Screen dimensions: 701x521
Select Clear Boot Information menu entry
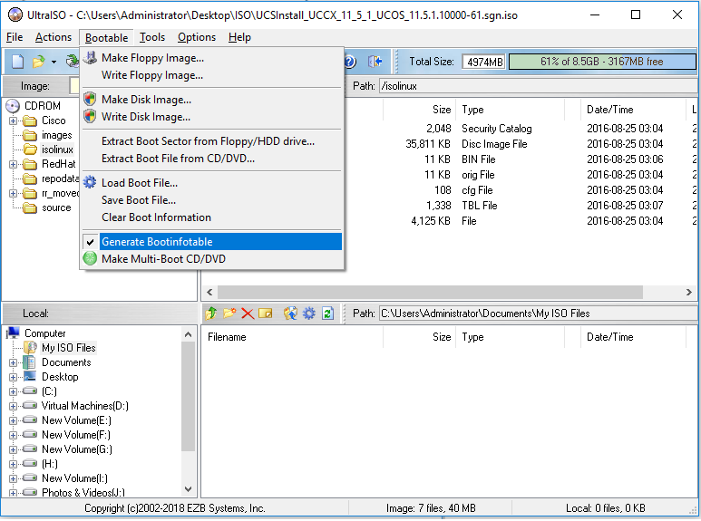pos(212,217)
